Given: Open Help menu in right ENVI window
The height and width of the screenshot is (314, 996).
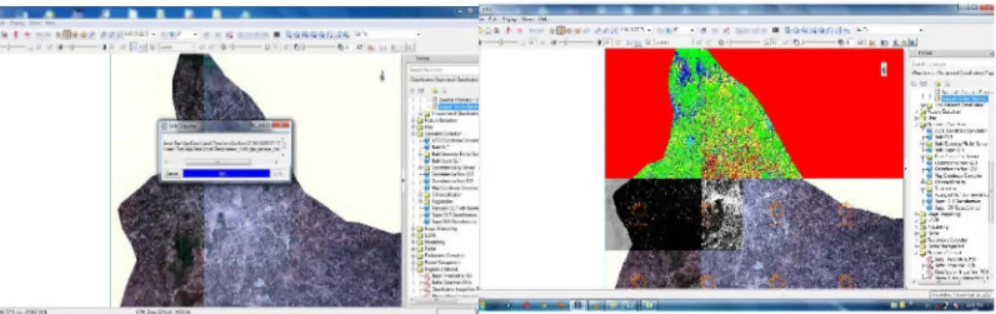Looking at the screenshot, I should click(x=543, y=19).
